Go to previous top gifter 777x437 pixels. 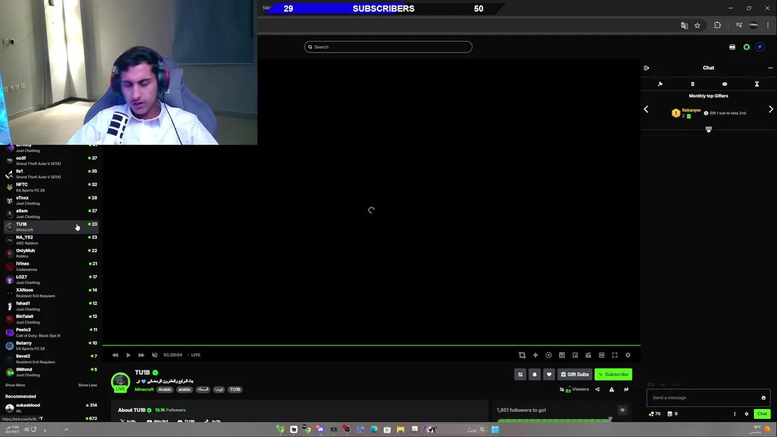646,109
